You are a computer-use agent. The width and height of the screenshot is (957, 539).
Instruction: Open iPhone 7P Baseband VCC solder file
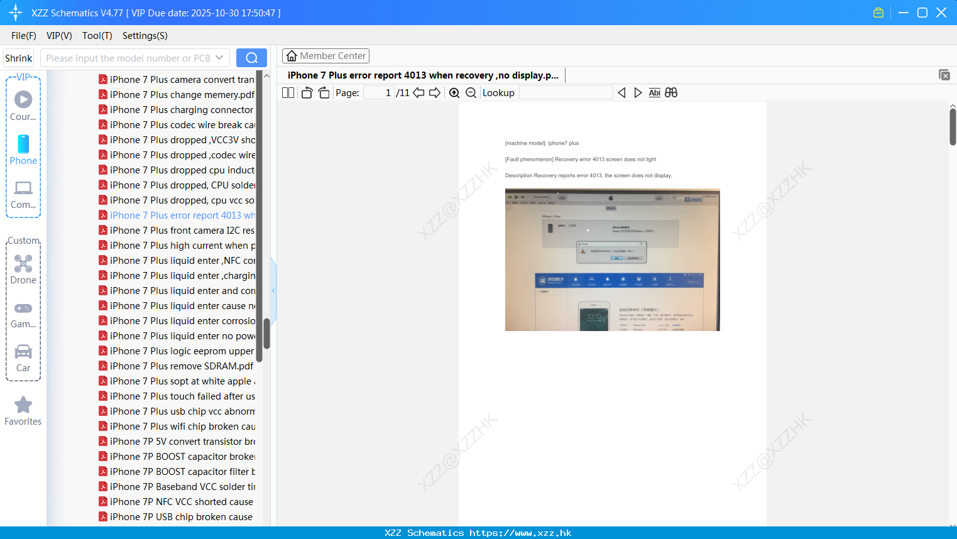coord(177,486)
